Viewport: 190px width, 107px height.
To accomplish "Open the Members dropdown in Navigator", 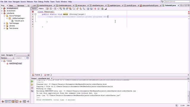I will (7, 58).
